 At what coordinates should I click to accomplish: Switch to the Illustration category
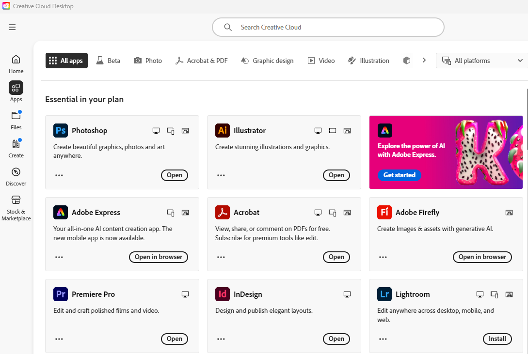pyautogui.click(x=368, y=61)
